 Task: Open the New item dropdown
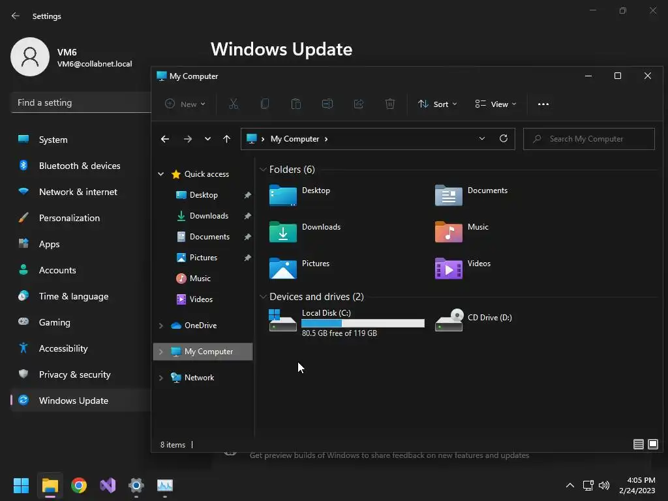[185, 104]
